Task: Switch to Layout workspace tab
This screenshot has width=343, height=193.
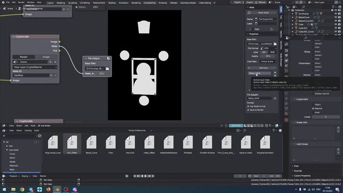Action: (x=50, y=3)
